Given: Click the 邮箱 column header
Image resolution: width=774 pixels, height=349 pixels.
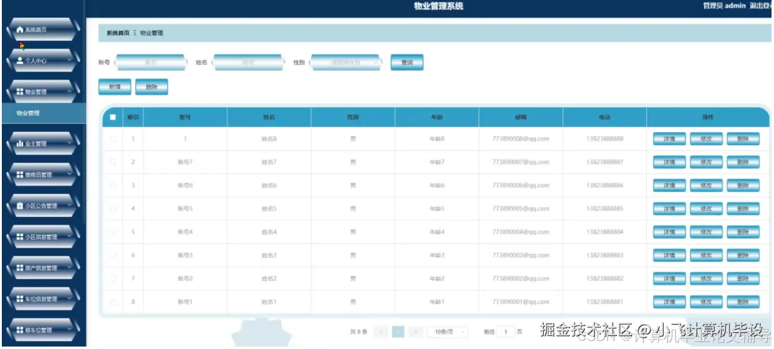Looking at the screenshot, I should tap(521, 117).
